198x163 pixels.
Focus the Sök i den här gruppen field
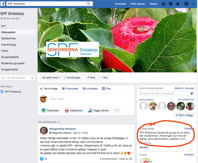(15, 78)
